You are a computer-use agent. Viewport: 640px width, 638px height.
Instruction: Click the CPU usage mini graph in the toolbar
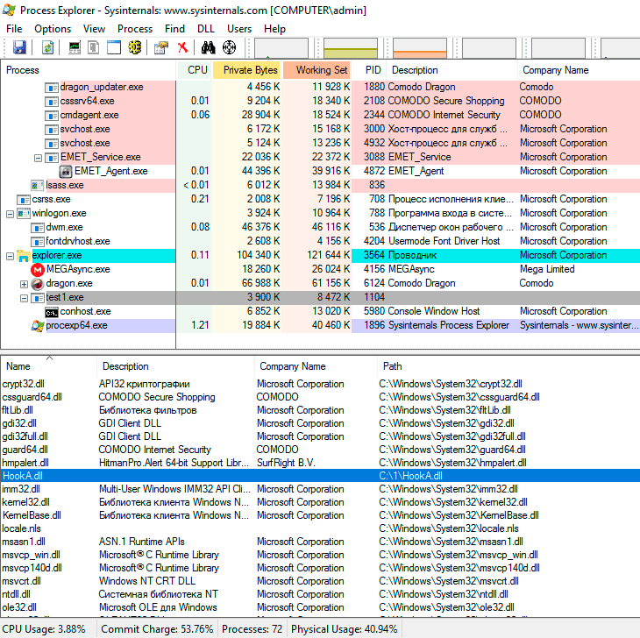[x=281, y=48]
